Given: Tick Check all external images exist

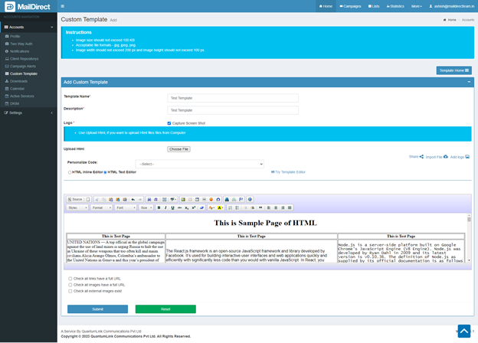Looking at the screenshot, I should tap(70, 291).
